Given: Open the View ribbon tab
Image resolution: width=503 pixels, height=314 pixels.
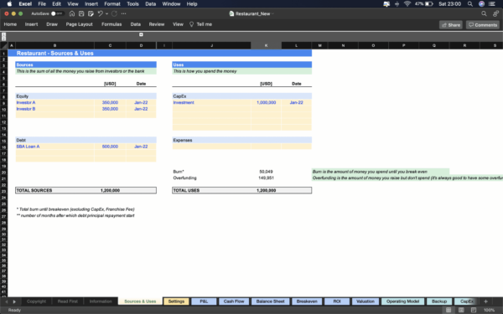Looking at the screenshot, I should point(178,24).
